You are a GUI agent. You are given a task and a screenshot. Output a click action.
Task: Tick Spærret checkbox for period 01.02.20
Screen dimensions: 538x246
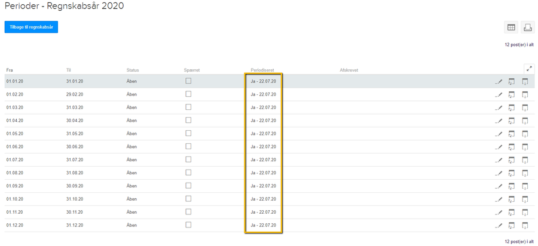click(188, 94)
